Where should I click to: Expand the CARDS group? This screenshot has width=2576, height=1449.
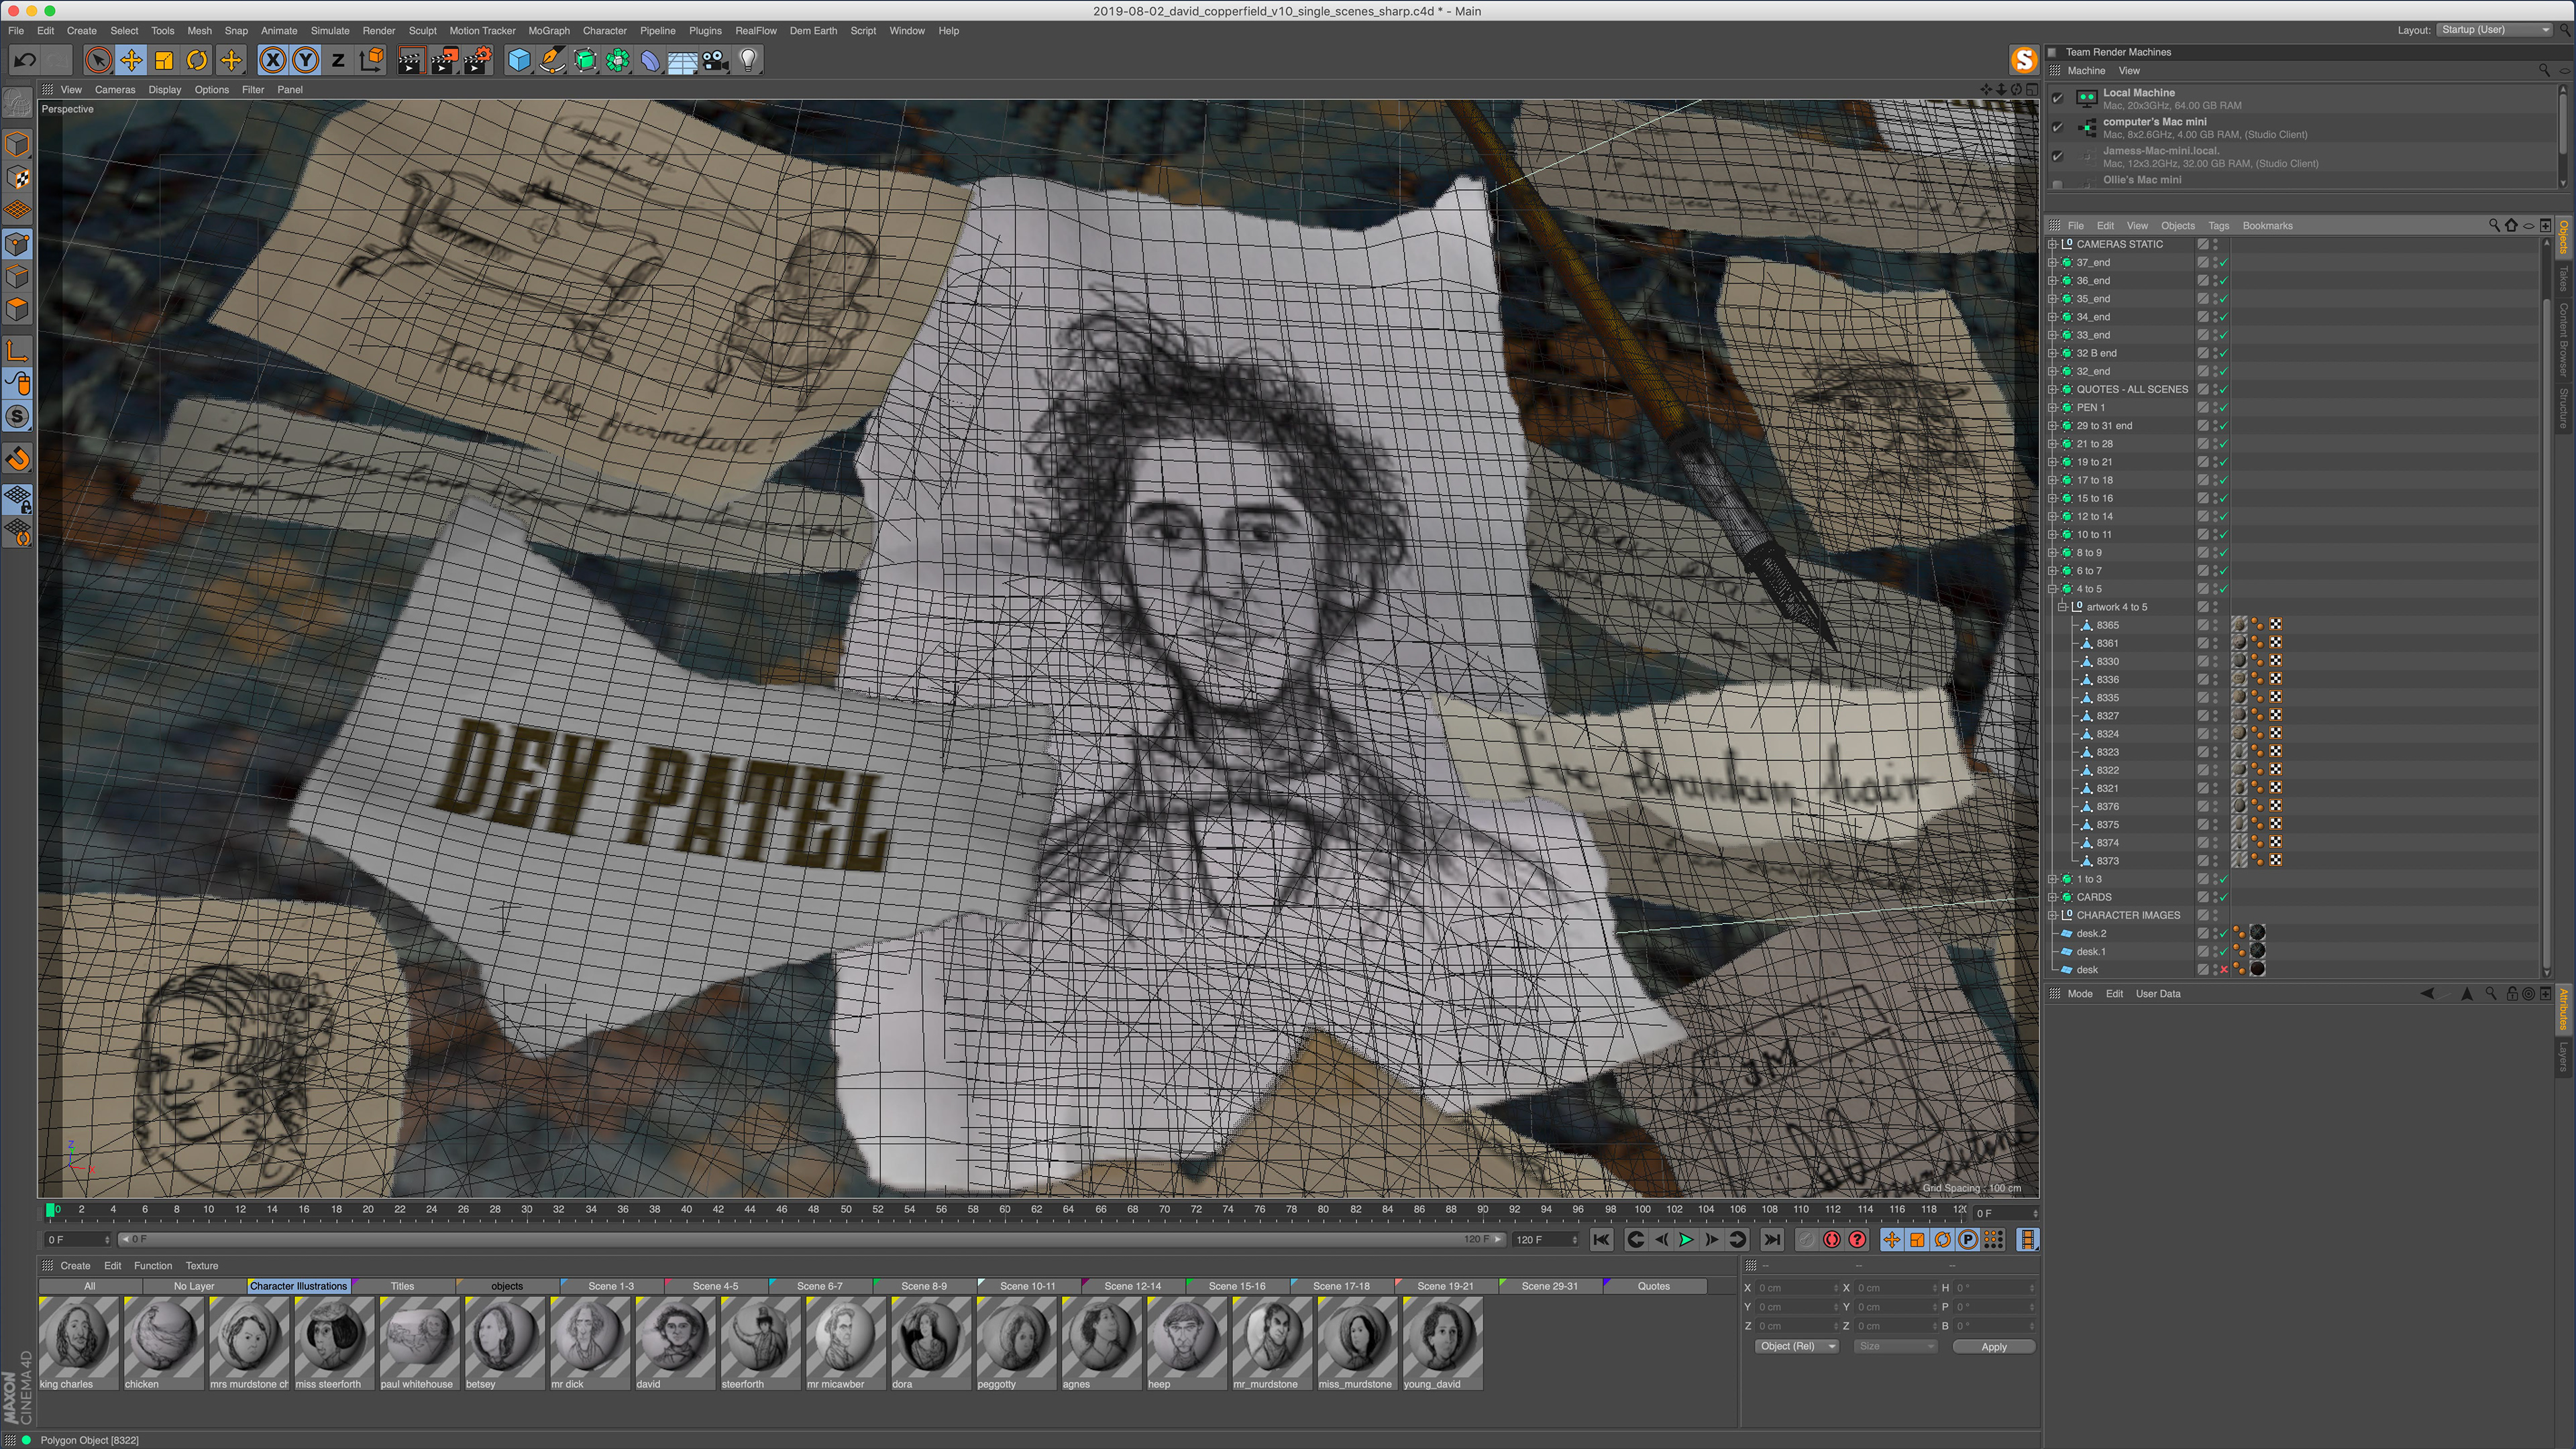2053,896
